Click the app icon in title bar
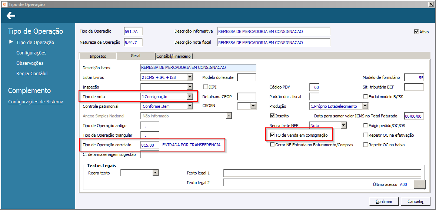Screen dimensions: 436x210 (x=4, y=4)
